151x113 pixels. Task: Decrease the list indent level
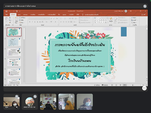pos(70,19)
